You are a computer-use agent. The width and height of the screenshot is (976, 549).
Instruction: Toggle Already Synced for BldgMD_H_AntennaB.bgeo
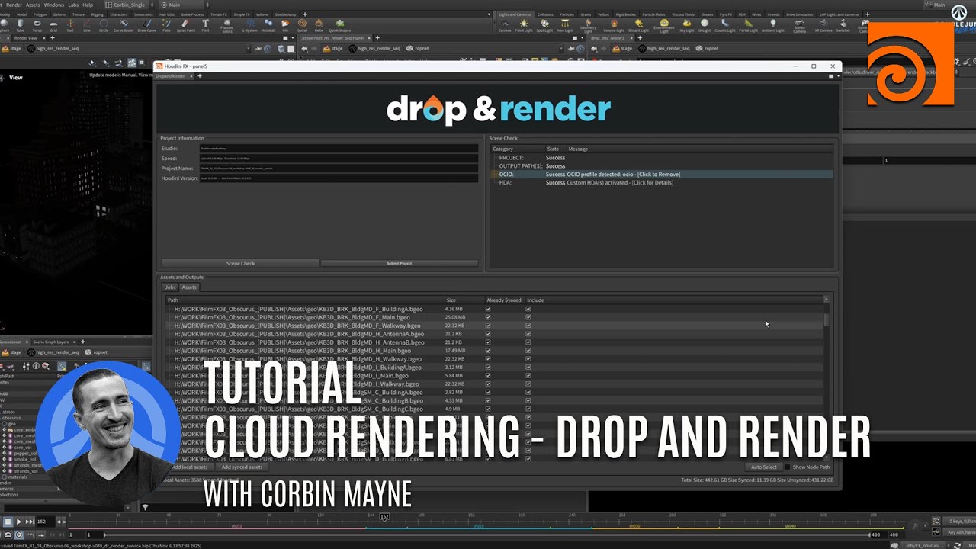pos(488,342)
